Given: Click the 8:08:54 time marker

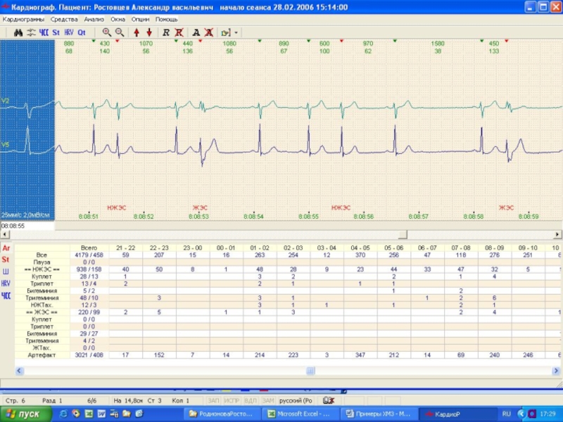Looking at the screenshot, I should coord(253,217).
